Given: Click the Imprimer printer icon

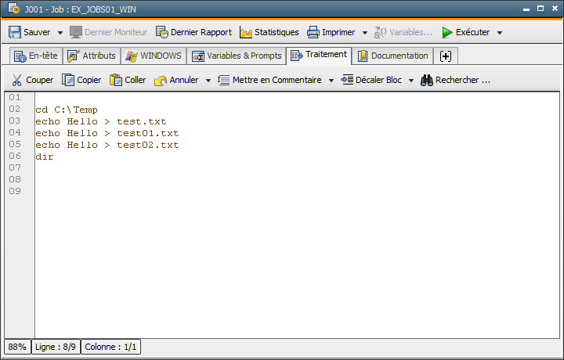Looking at the screenshot, I should pos(313,32).
